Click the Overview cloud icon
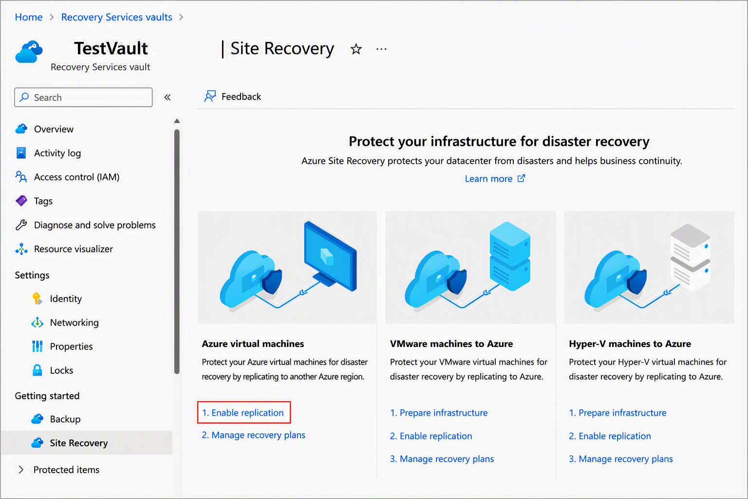Screen dimensions: 748x499 [x=21, y=129]
